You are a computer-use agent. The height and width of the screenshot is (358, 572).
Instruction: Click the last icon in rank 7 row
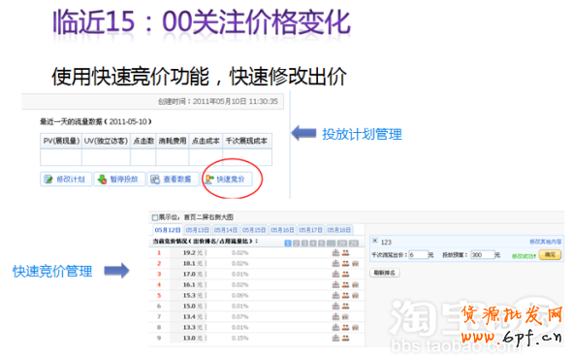(345, 316)
